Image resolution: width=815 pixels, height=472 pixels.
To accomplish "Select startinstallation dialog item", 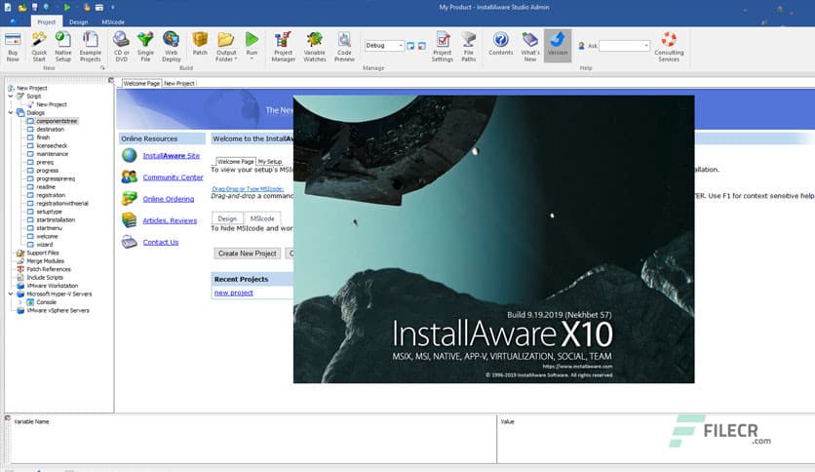I will tap(56, 219).
